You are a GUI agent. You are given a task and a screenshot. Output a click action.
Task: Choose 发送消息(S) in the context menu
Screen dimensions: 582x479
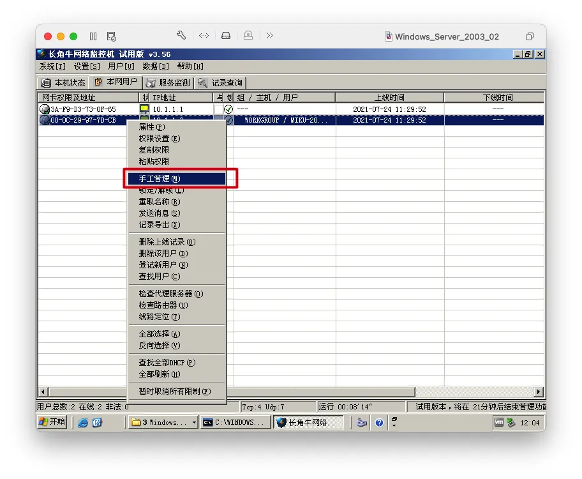(177, 213)
